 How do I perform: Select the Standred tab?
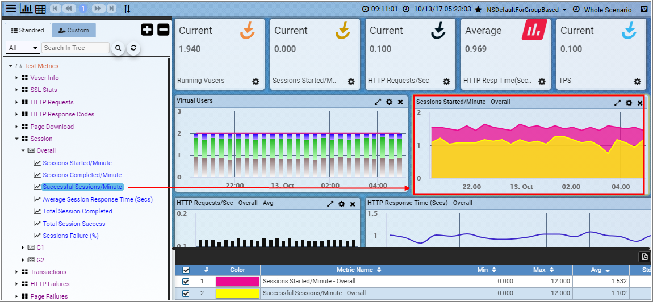28,30
